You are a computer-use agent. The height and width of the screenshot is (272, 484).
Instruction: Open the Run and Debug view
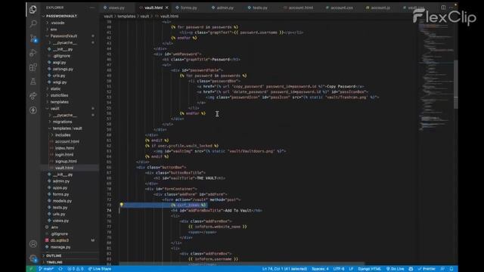click(33, 53)
